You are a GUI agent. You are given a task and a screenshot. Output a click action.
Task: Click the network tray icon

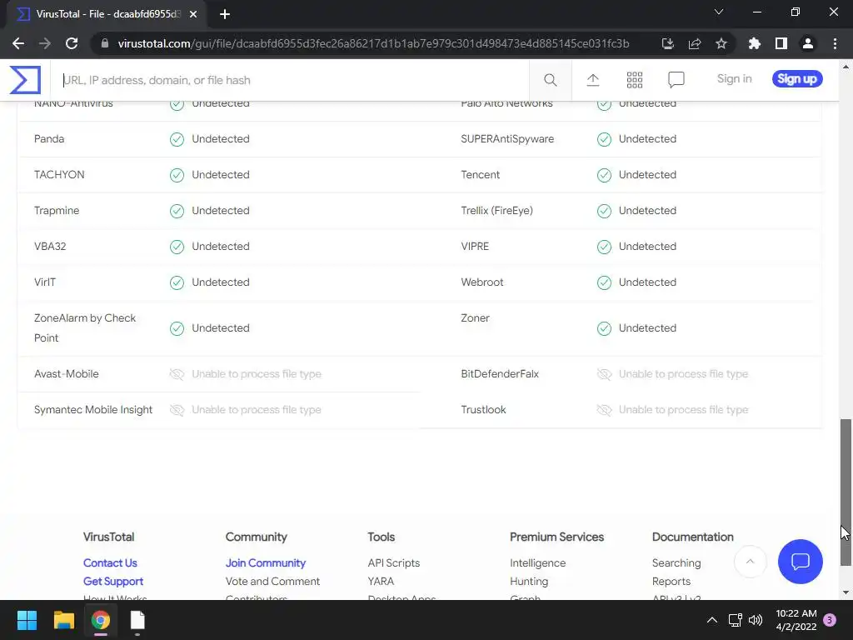tap(735, 620)
